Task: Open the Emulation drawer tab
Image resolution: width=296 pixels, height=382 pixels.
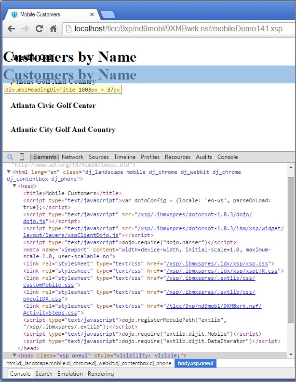Action: click(x=70, y=374)
